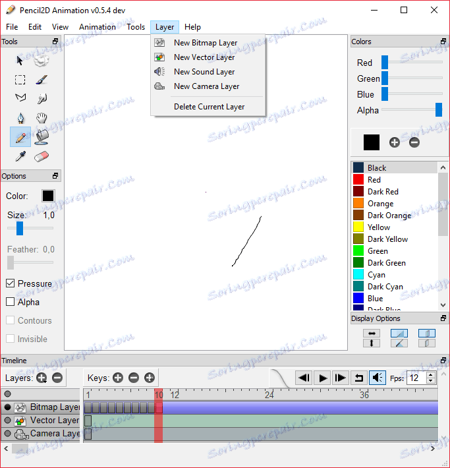Remove color from the palette
450x468 pixels.
click(414, 142)
